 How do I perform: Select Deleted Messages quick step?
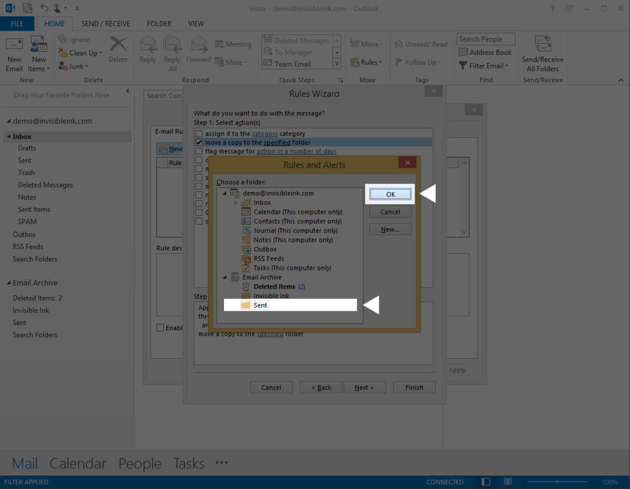(x=296, y=40)
